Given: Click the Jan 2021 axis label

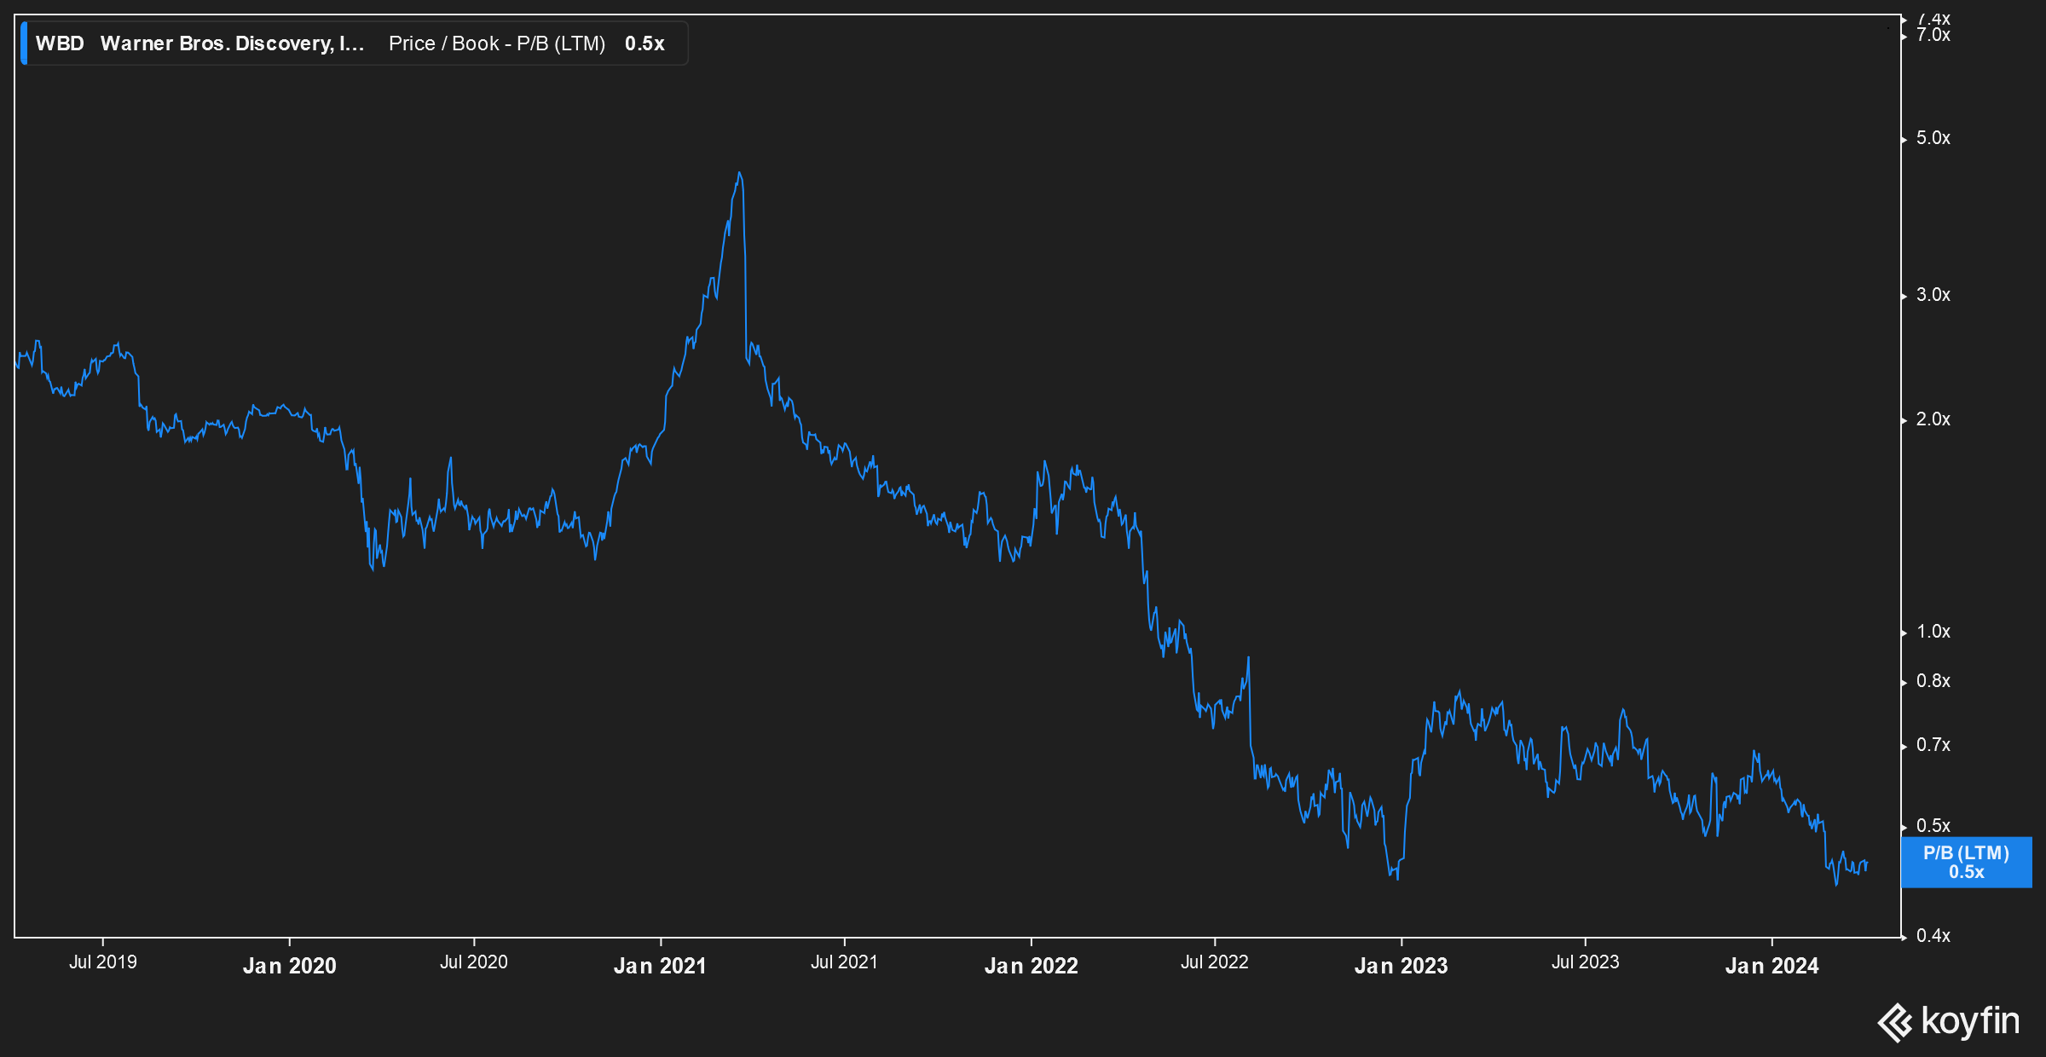Looking at the screenshot, I should pos(661,965).
